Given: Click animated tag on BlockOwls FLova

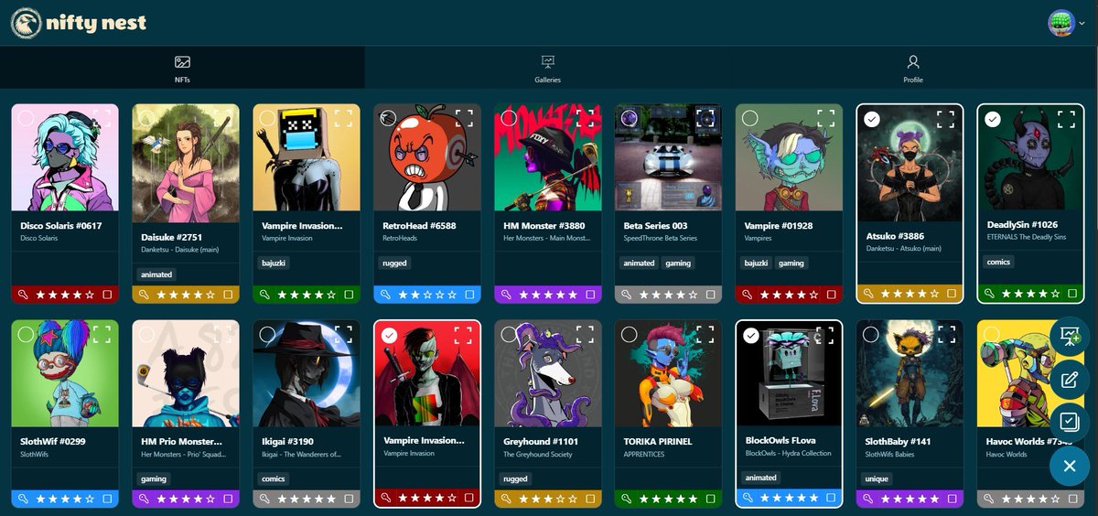Looking at the screenshot, I should point(760,478).
